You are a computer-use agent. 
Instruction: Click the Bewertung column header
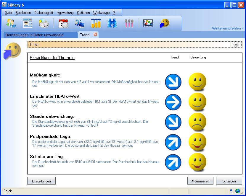pyautogui.click(x=198, y=57)
